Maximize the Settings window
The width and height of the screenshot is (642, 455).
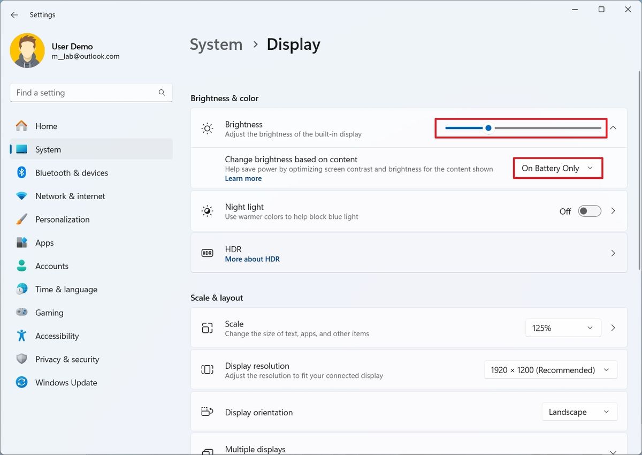click(601, 10)
